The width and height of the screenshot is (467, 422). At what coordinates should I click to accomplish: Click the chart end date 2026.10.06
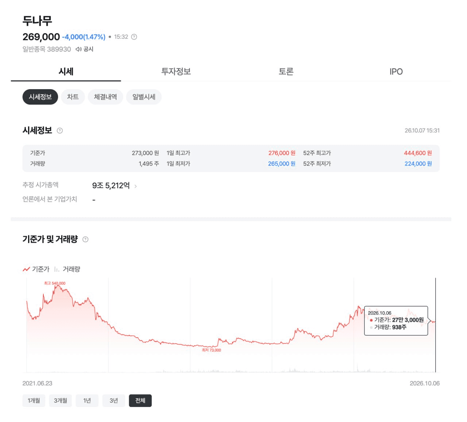425,383
